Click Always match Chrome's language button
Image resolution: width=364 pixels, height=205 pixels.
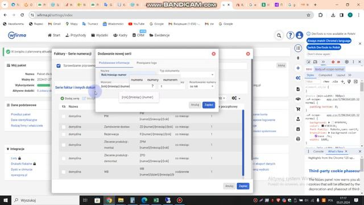(x=329, y=40)
